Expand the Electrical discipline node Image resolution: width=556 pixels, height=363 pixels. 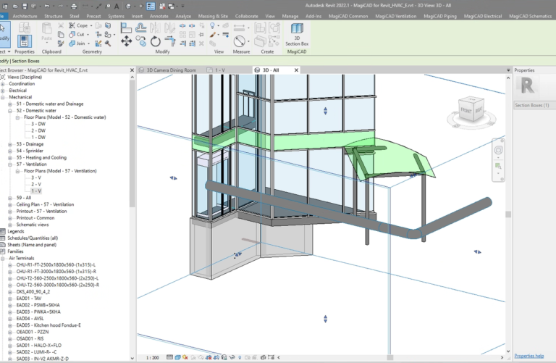pyautogui.click(x=2, y=91)
